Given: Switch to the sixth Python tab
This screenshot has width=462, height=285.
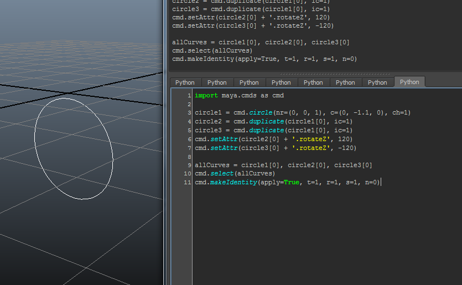Looking at the screenshot, I should coord(345,82).
